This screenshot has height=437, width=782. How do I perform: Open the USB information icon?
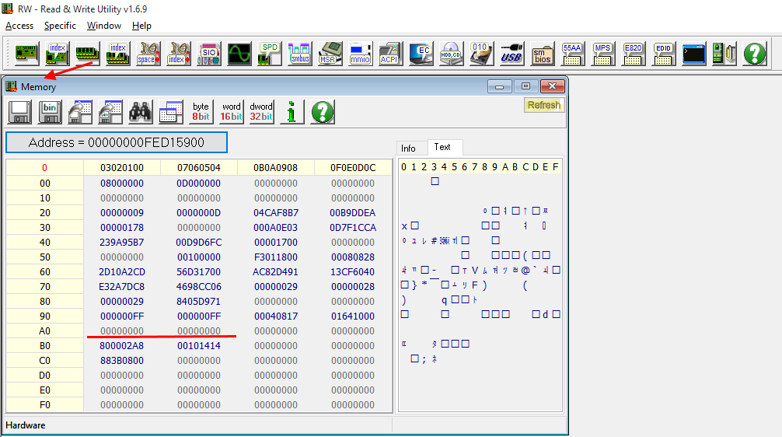pos(511,54)
